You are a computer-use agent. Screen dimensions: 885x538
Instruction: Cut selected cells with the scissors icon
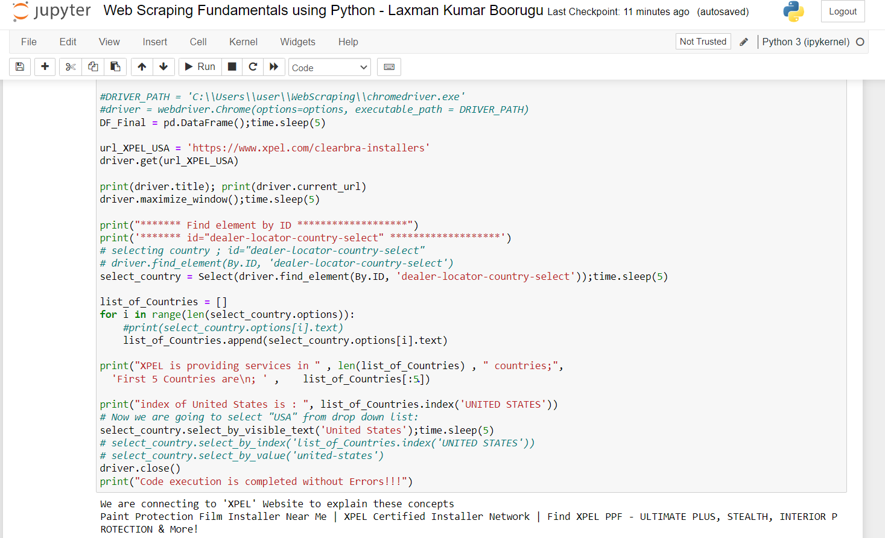pyautogui.click(x=71, y=67)
